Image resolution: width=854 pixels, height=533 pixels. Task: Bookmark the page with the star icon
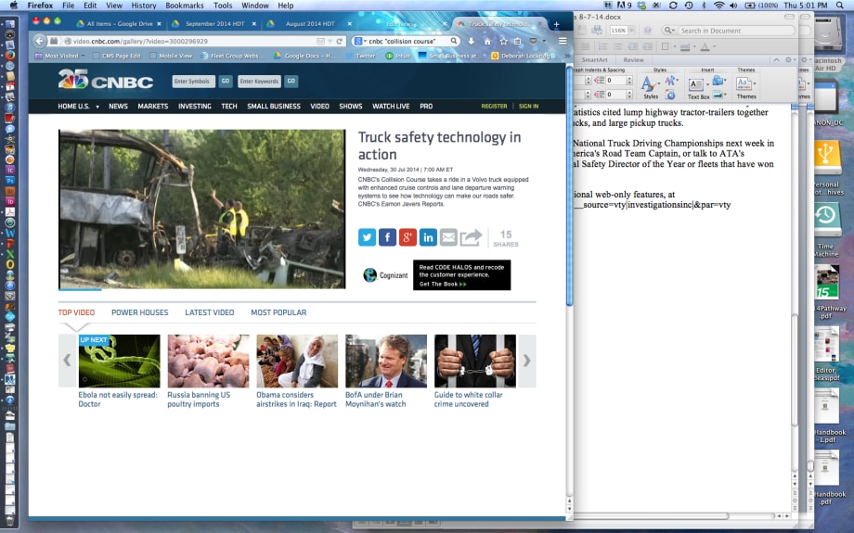coord(504,41)
